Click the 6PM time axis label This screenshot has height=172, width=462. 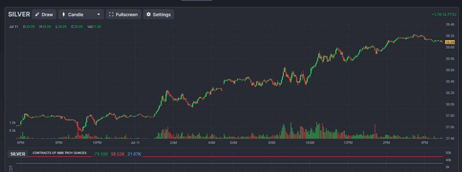pos(21,143)
